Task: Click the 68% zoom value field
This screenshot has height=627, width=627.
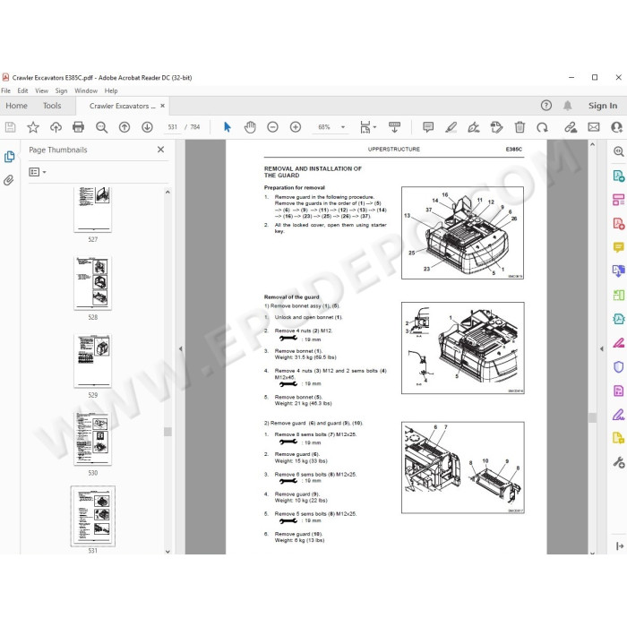Action: pos(324,127)
